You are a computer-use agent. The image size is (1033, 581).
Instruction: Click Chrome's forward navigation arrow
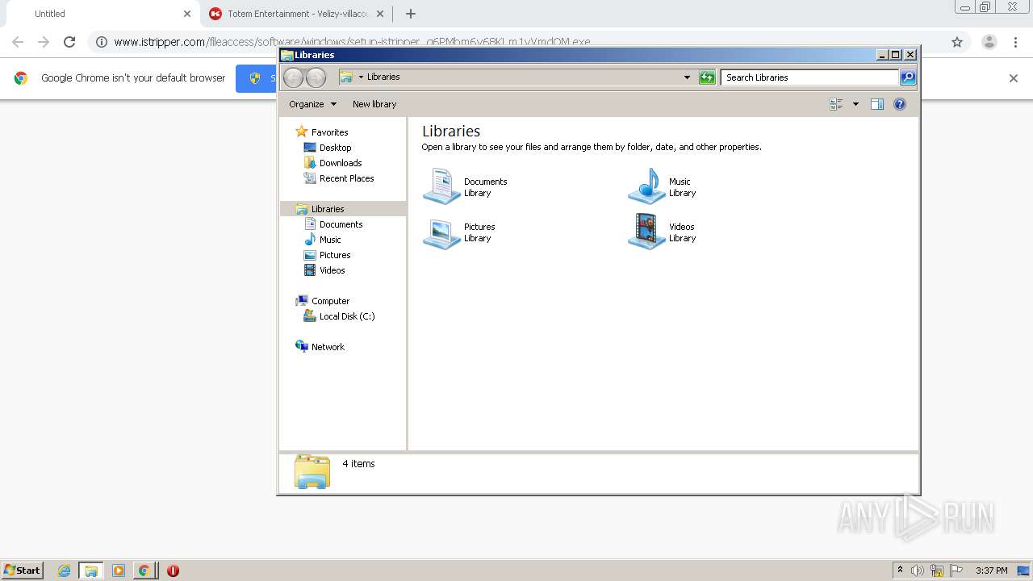click(44, 42)
